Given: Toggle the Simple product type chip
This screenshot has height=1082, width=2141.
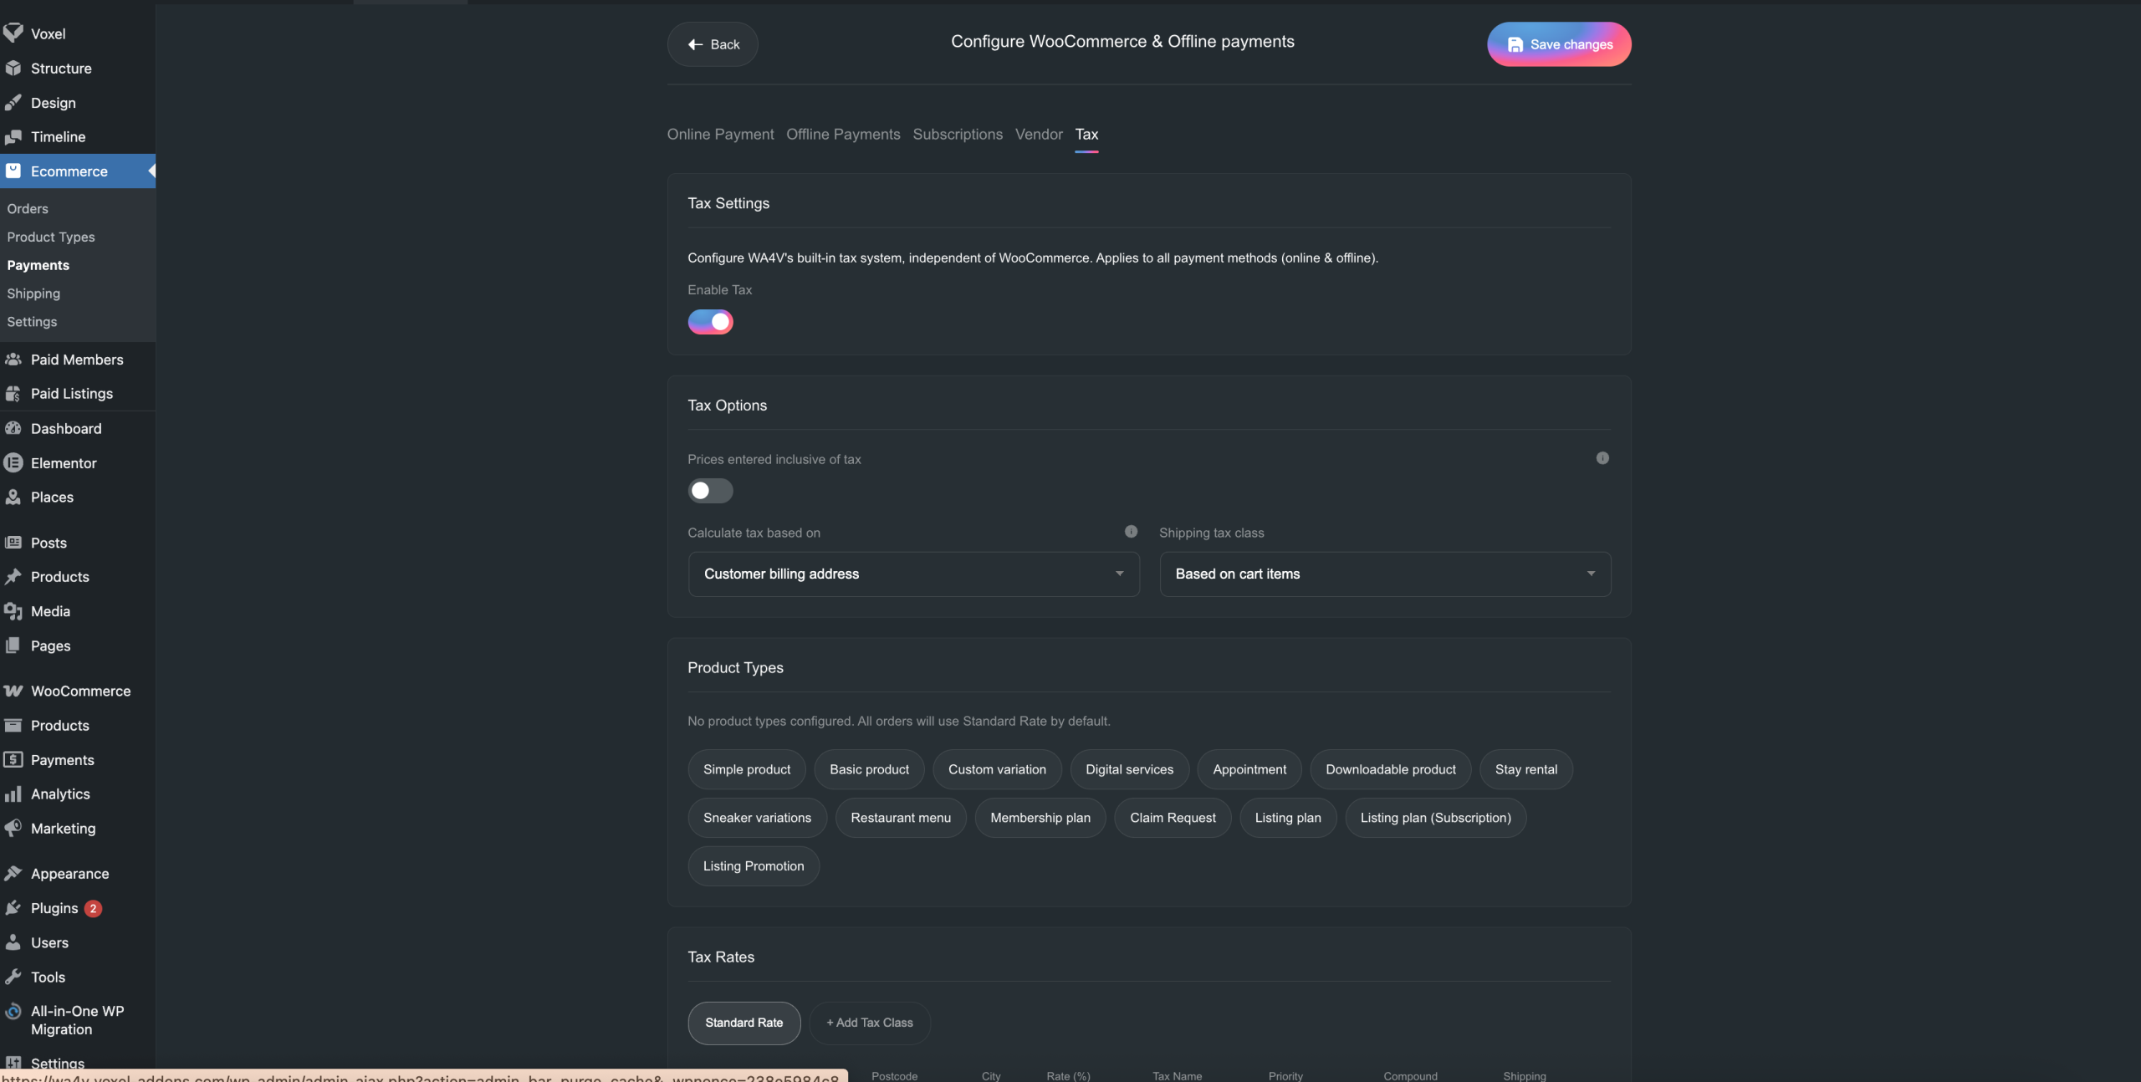Looking at the screenshot, I should pos(746,769).
